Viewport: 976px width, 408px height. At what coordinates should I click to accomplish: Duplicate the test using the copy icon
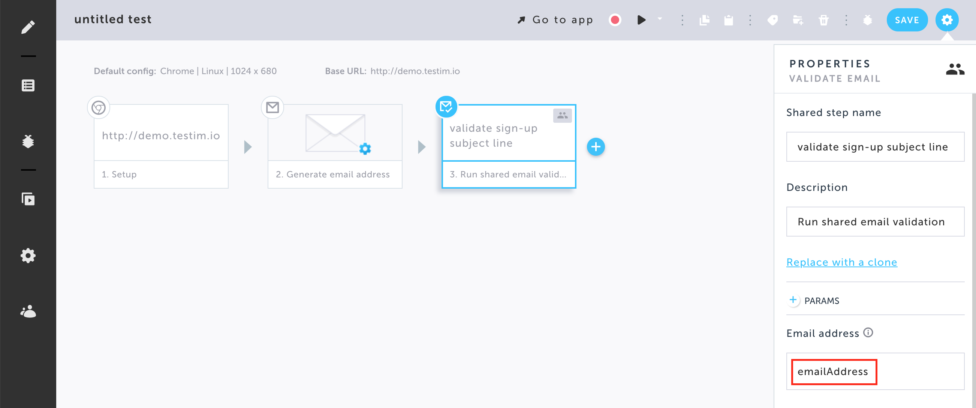coord(705,21)
